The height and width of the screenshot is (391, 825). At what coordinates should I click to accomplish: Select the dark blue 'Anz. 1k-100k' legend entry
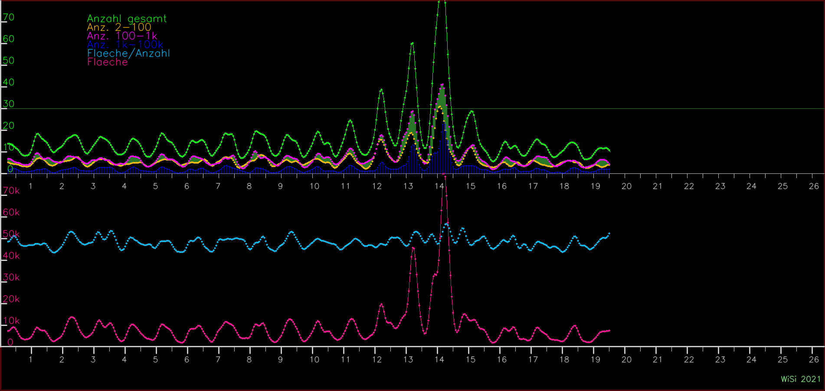coord(125,45)
